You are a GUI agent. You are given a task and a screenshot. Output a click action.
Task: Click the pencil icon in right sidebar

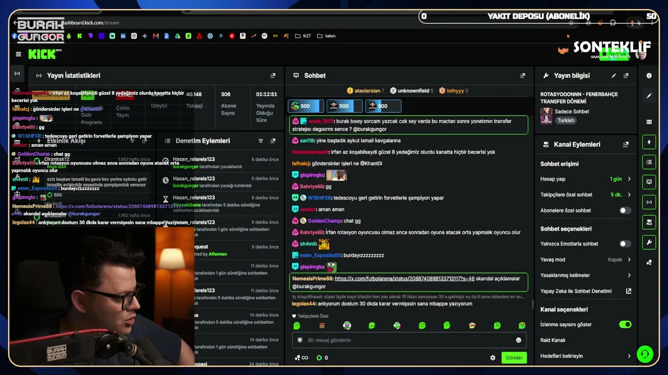649,96
